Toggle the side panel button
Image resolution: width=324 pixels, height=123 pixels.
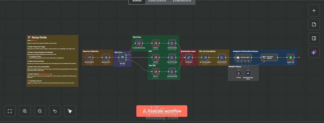[x=314, y=38]
